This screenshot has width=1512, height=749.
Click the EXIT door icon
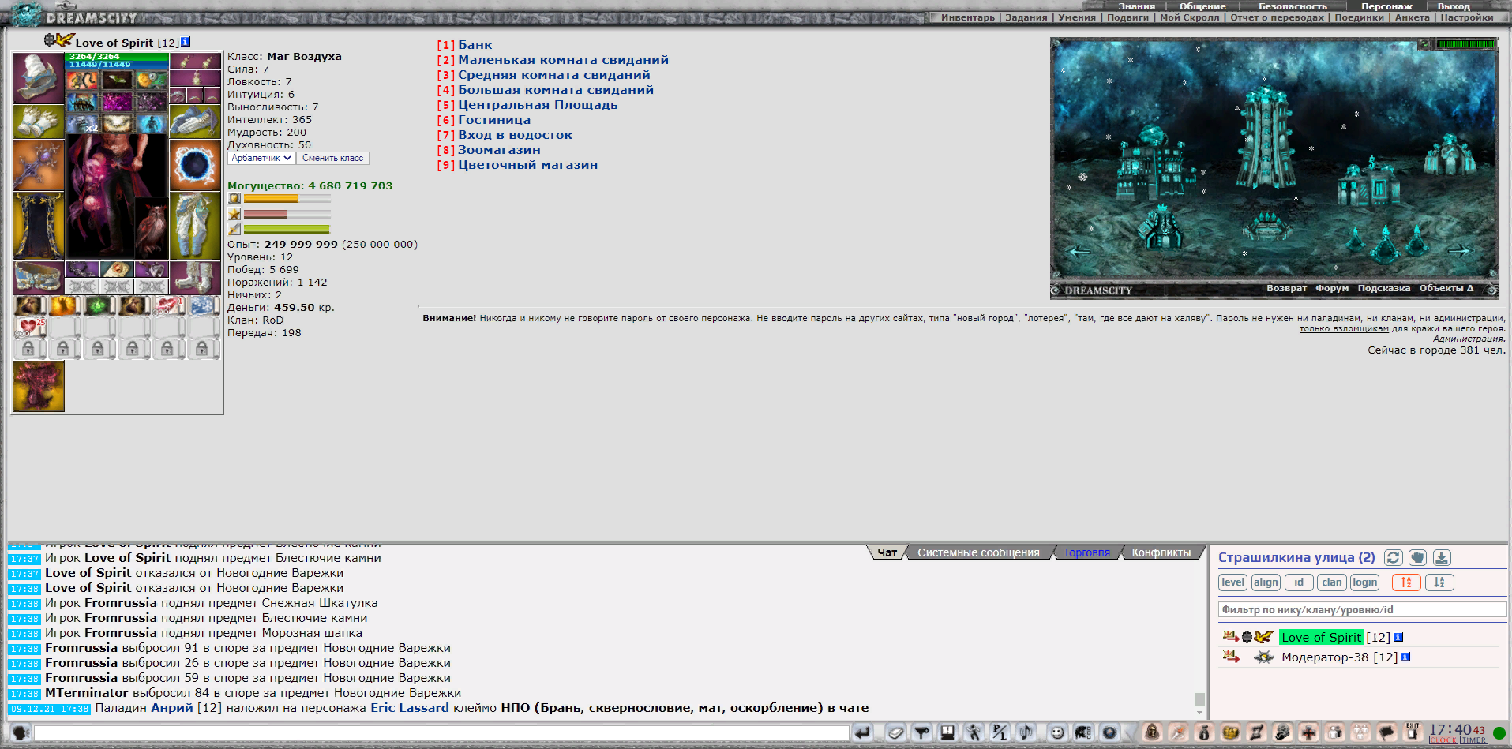(1413, 732)
